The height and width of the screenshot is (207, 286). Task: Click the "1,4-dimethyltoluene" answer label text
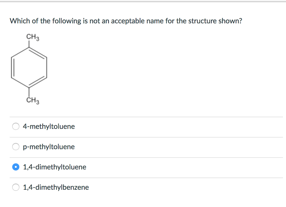[54, 167]
